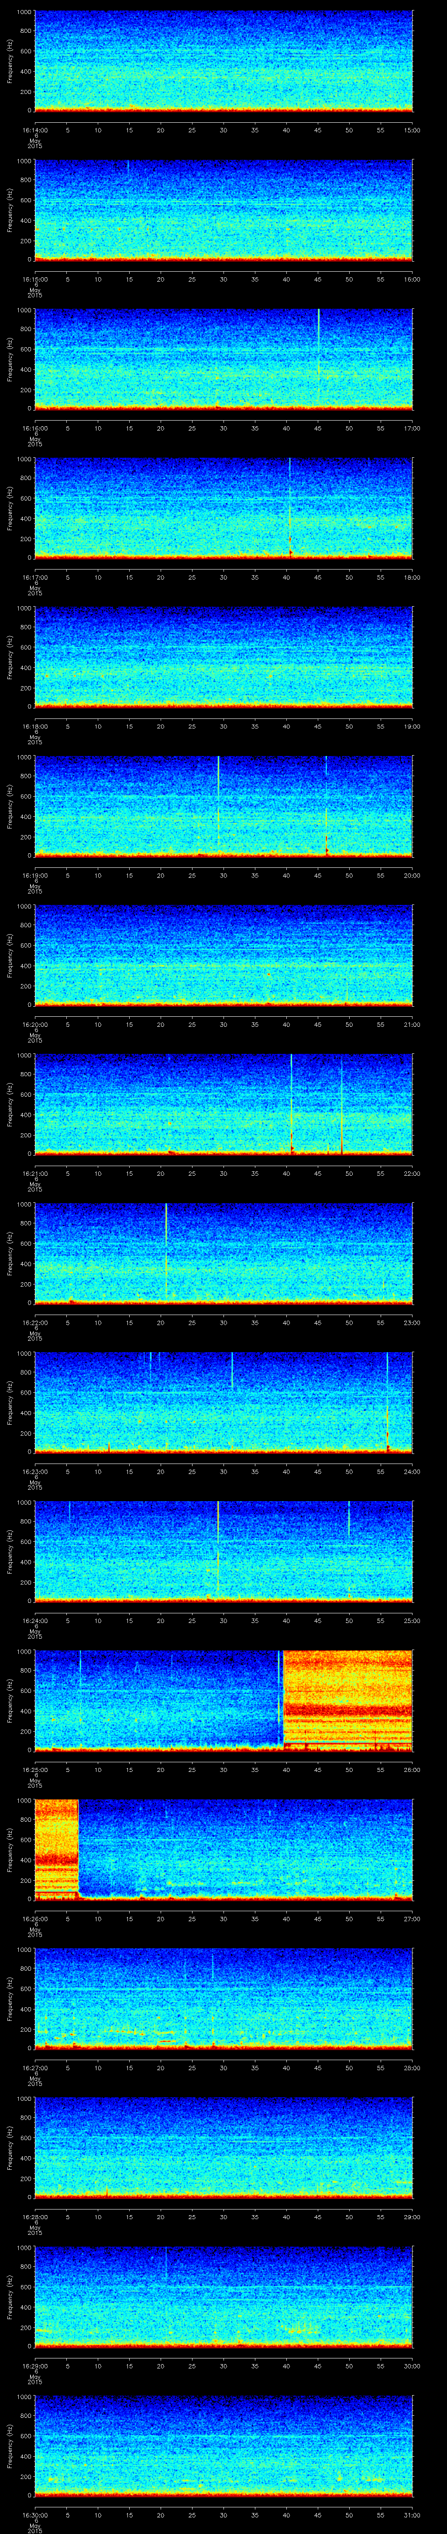Image resolution: width=447 pixels, height=2534 pixels.
Task: Click the spike near 41 seconds in the 16:21:00 panel
Action: pyautogui.click(x=292, y=1104)
